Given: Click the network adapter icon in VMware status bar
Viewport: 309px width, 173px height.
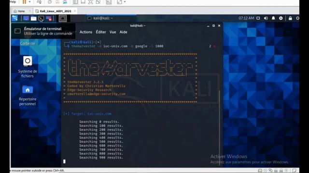Looking at the screenshot, I should tap(270, 171).
